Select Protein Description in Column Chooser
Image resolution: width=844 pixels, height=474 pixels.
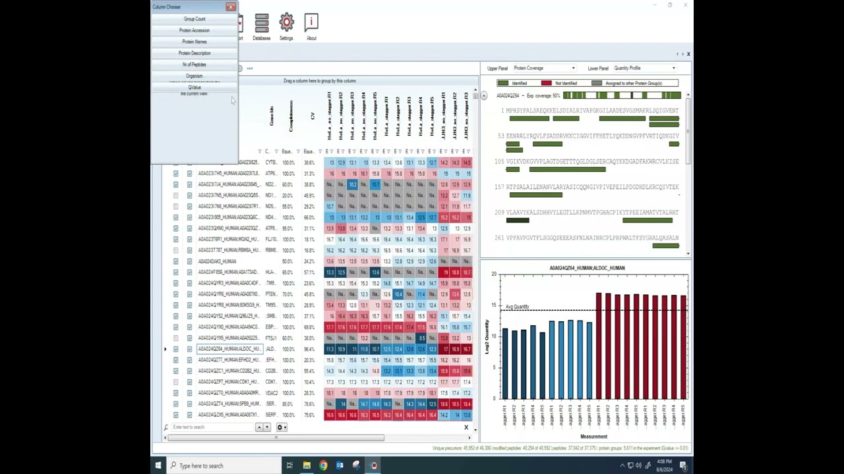[x=195, y=53]
